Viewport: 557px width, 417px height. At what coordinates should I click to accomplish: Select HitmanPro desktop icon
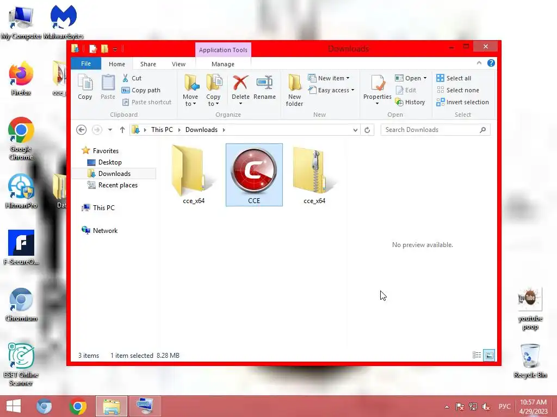click(21, 191)
